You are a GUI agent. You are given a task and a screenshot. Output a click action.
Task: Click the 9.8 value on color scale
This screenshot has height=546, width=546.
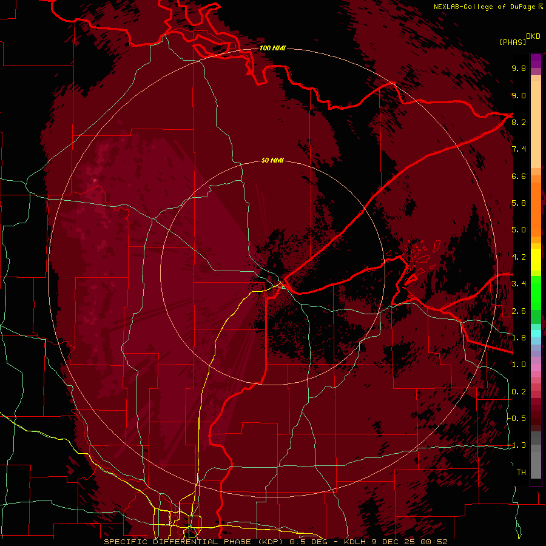click(519, 68)
